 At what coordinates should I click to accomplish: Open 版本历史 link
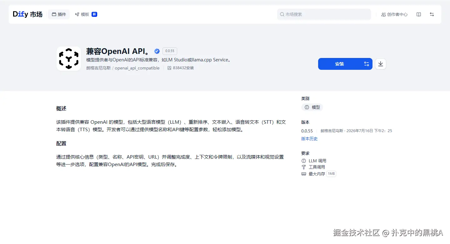point(309,139)
